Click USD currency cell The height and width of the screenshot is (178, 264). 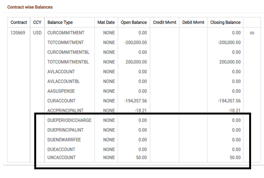[x=37, y=33]
